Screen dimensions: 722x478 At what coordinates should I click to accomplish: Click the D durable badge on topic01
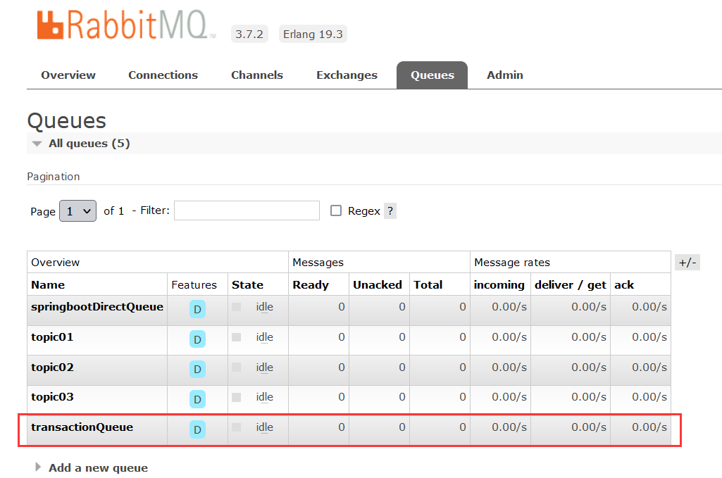197,339
